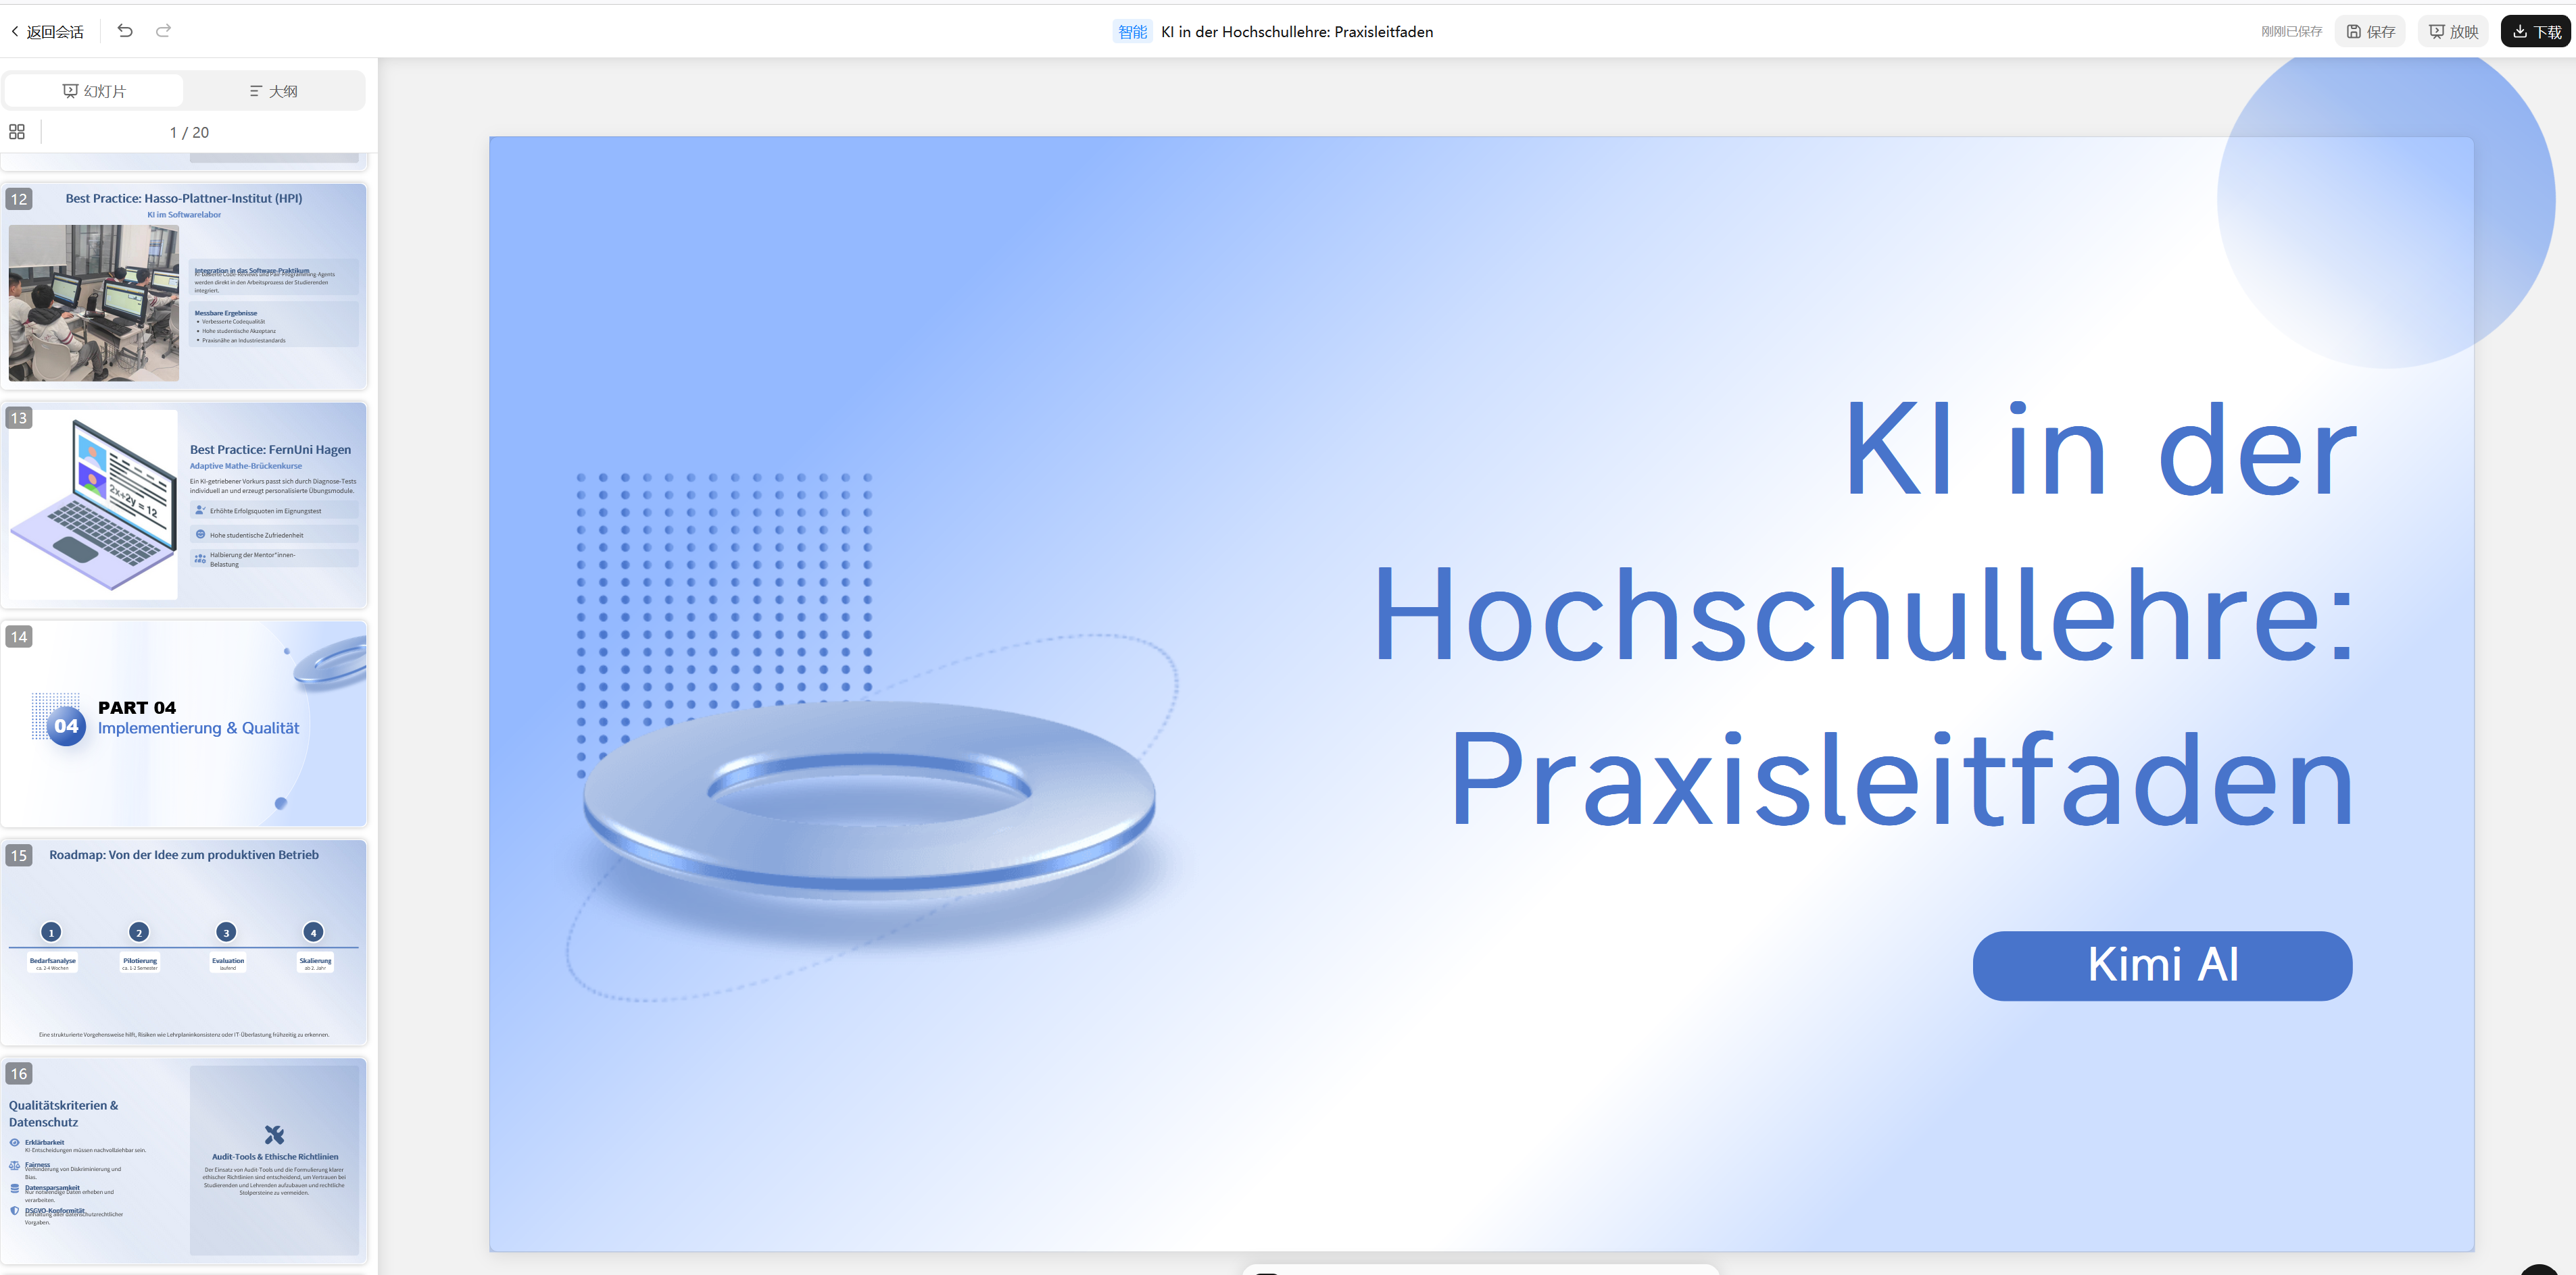Select slide 16 Qualitätskriterien thumbnail
Screen dimensions: 2576x1275
(x=185, y=1159)
